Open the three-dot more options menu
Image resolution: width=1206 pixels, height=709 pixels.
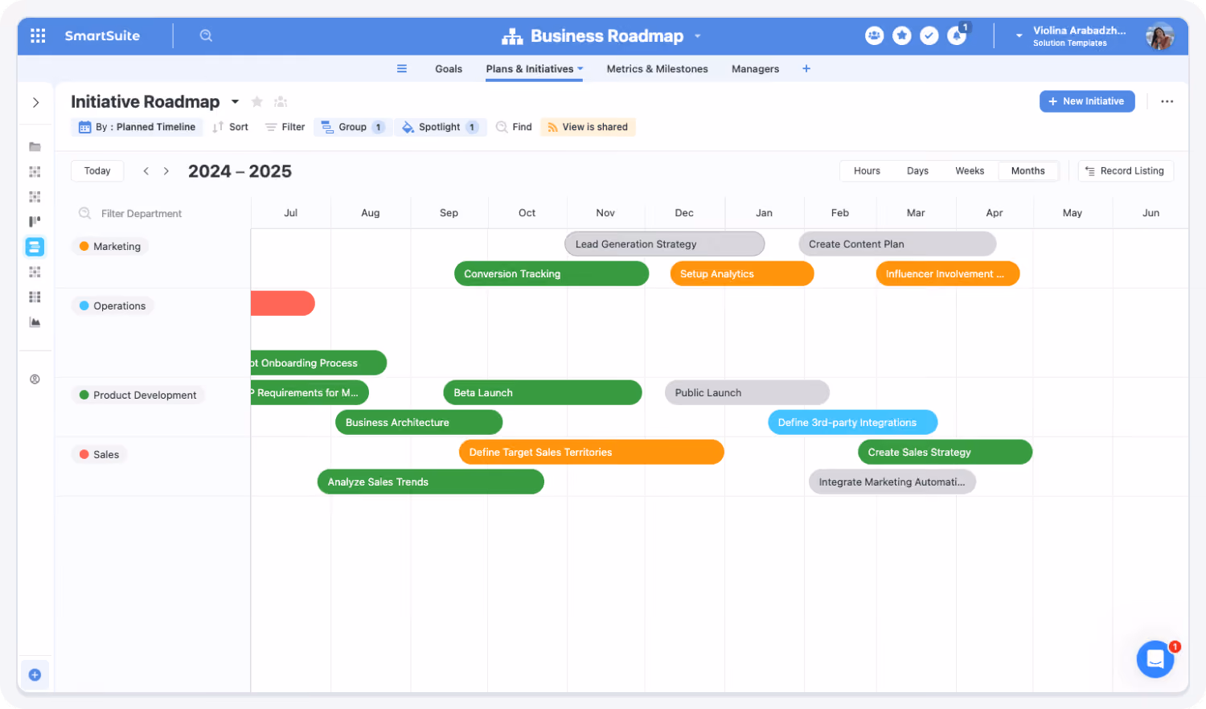point(1167,101)
